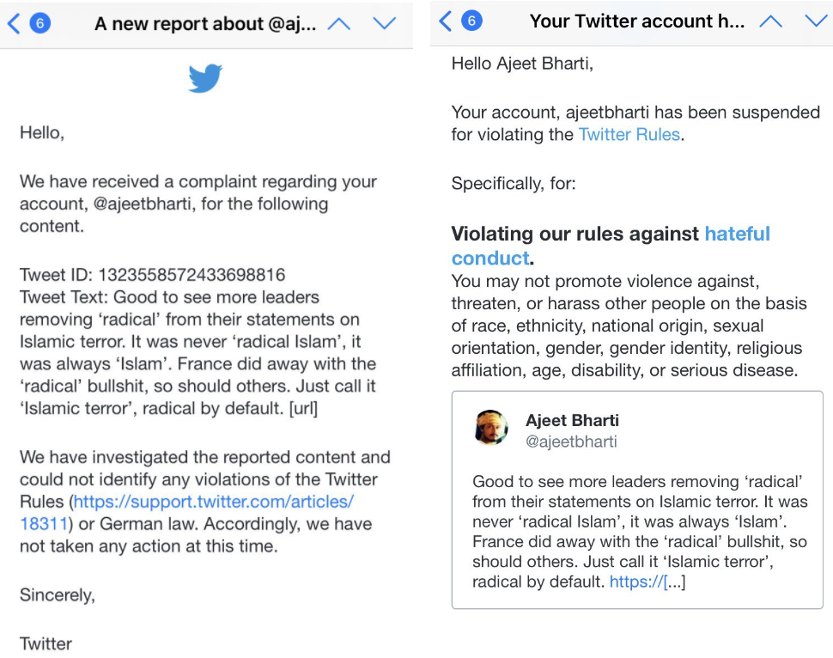The height and width of the screenshot is (658, 833).
Task: Click the Twitter bird logo
Action: coord(205,78)
